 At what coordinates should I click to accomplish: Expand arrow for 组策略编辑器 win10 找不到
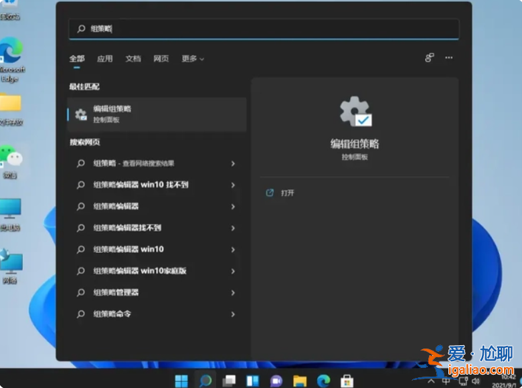click(x=233, y=185)
